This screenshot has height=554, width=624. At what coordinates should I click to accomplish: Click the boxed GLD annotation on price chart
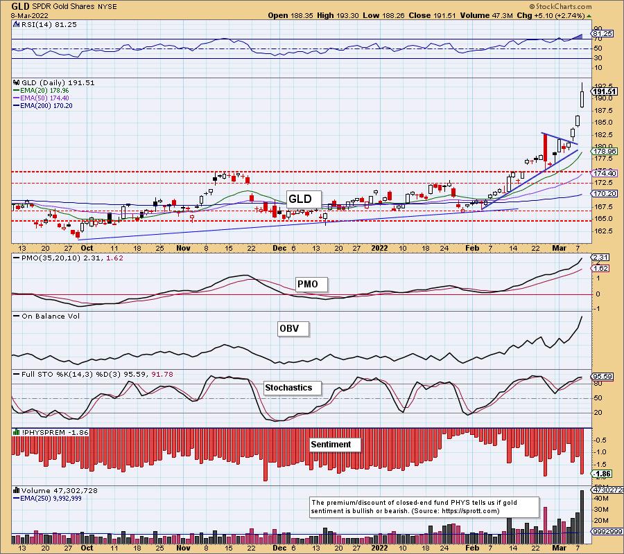[304, 199]
